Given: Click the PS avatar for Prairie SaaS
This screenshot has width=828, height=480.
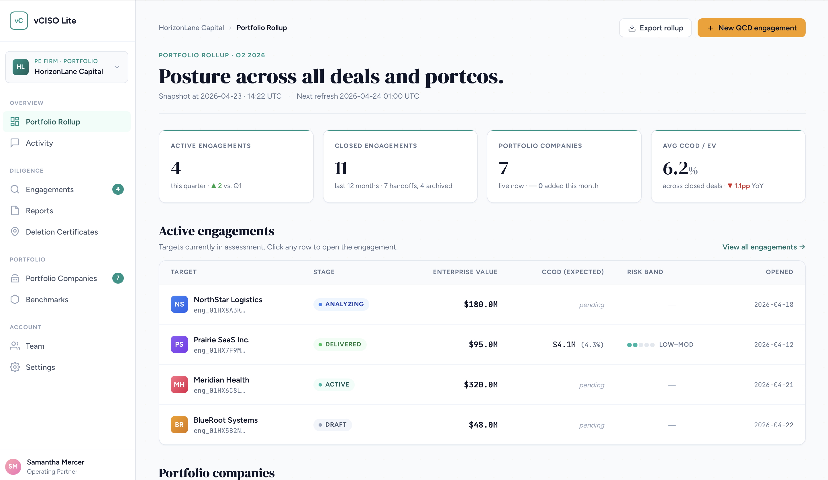Looking at the screenshot, I should coord(179,344).
